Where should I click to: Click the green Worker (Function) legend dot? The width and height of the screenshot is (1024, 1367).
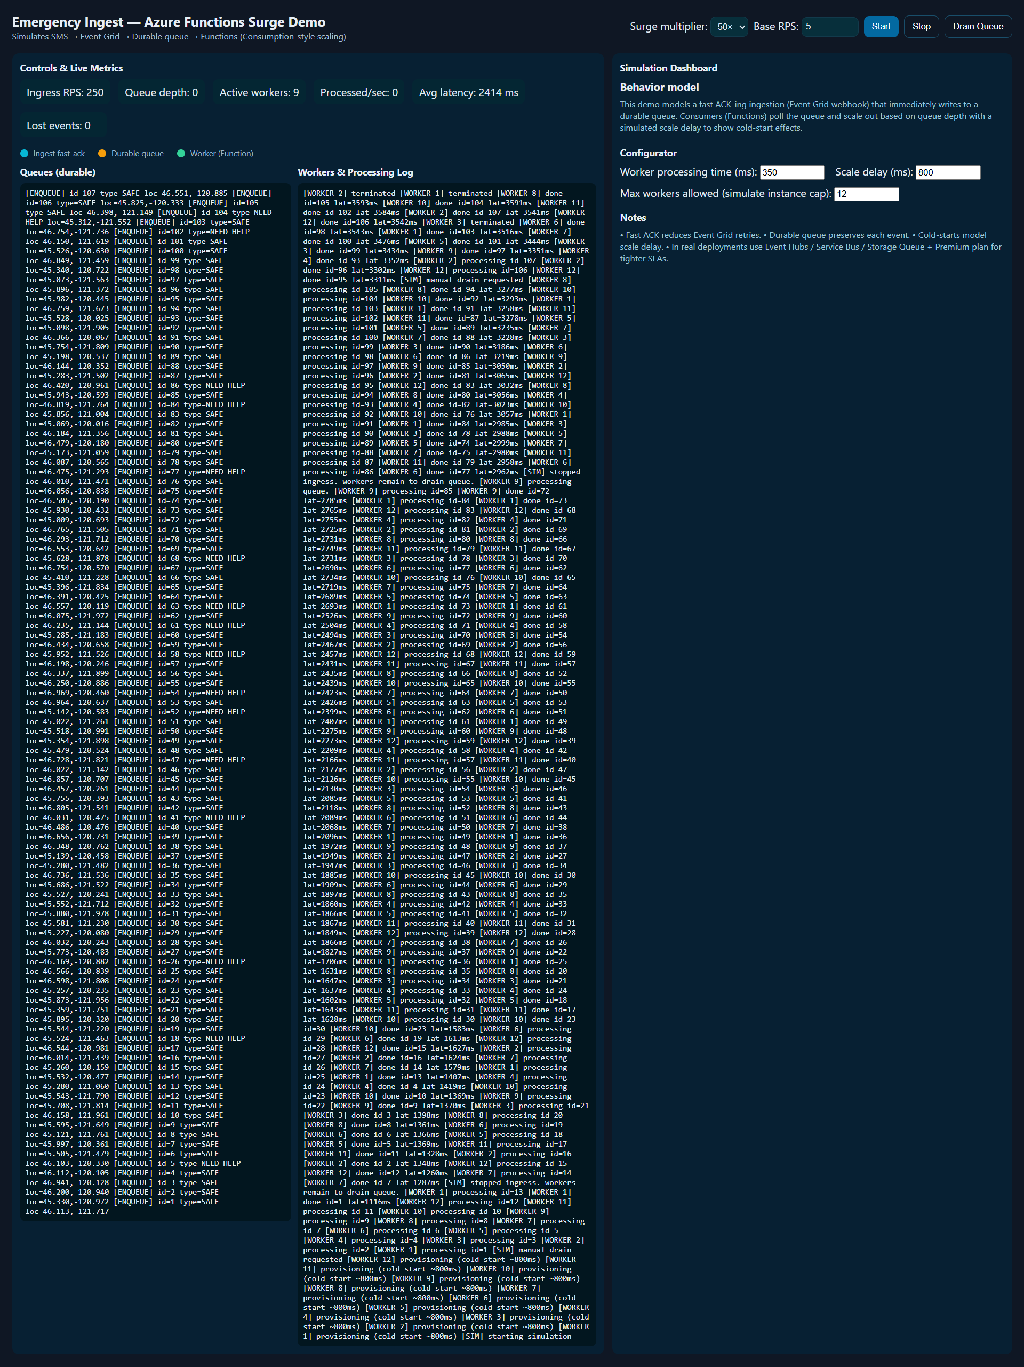click(181, 154)
